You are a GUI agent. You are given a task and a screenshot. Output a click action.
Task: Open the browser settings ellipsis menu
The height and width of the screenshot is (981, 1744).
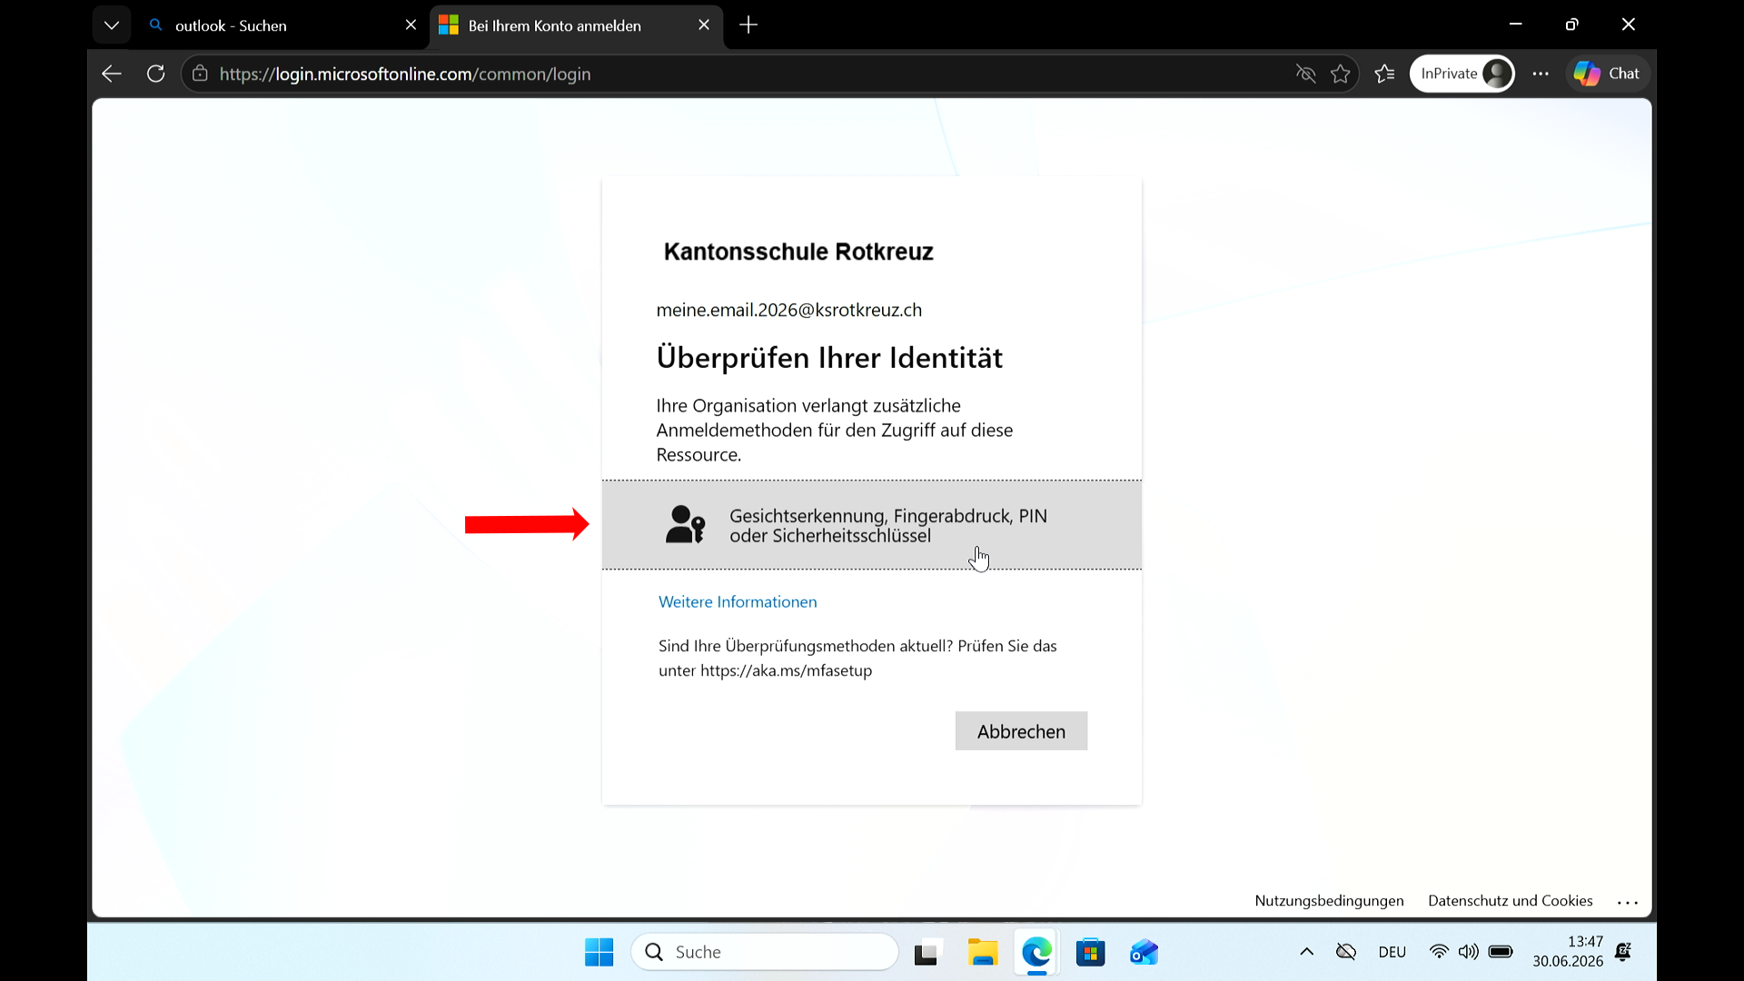tap(1541, 74)
